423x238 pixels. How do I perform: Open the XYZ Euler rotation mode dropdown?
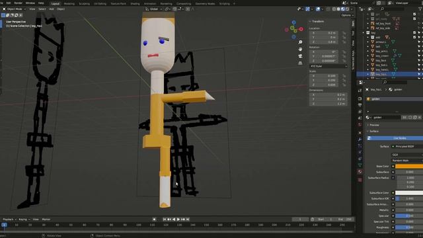pos(328,66)
